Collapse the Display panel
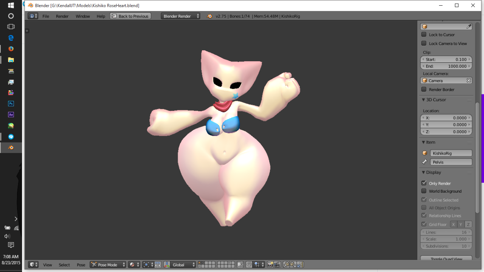 [x=424, y=172]
